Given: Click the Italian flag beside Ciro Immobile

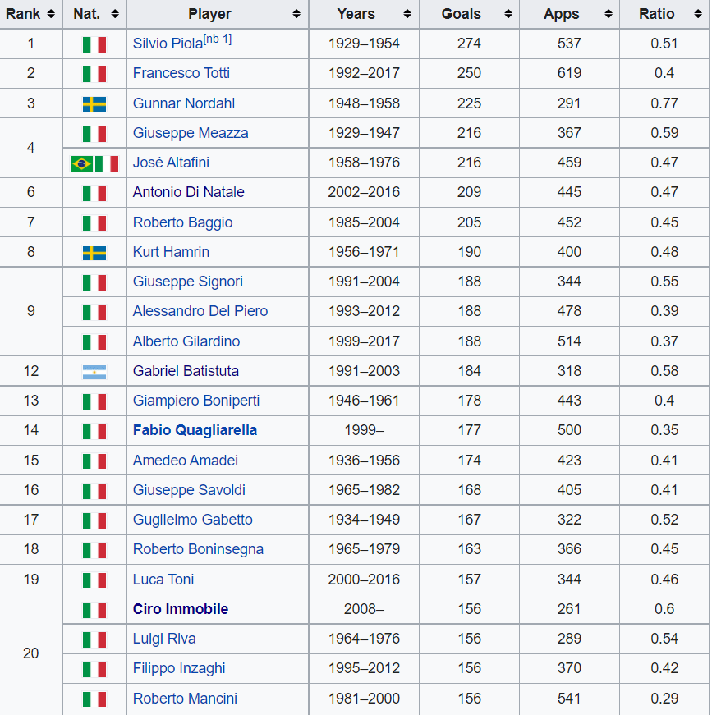Looking at the screenshot, I should 94,608.
